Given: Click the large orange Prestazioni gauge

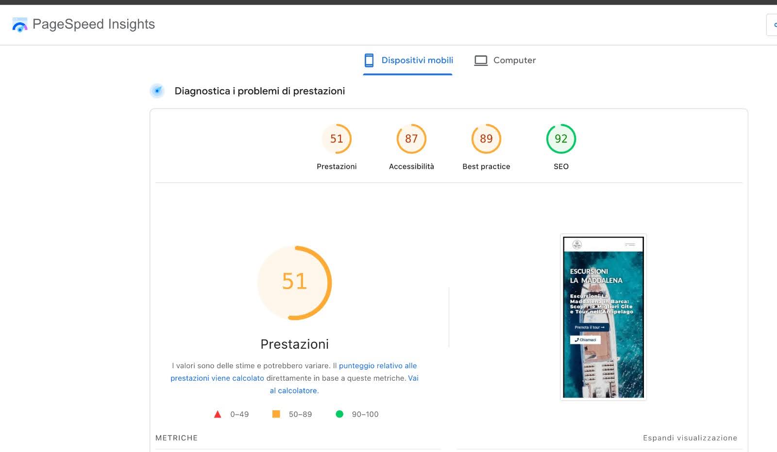Looking at the screenshot, I should tap(294, 283).
